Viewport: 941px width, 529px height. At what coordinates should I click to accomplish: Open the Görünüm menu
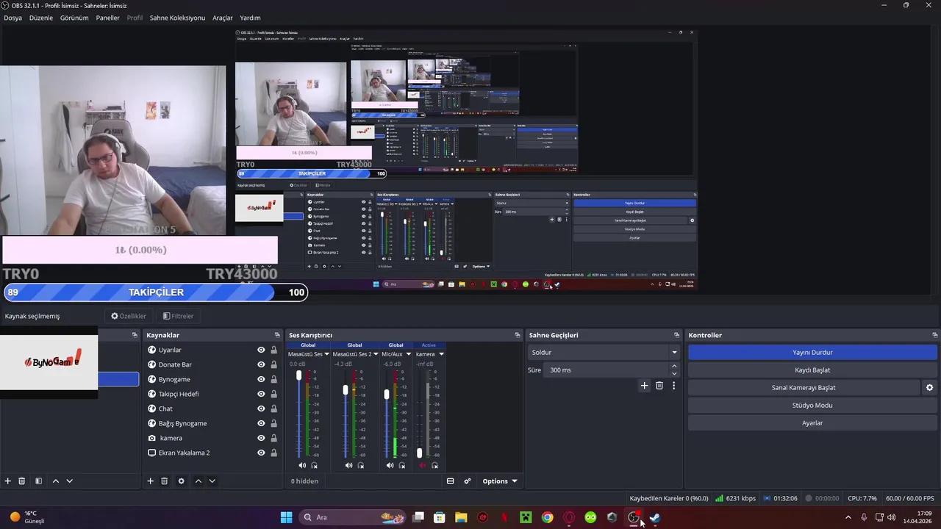point(74,18)
